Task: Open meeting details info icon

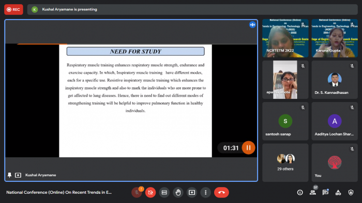Action: point(300,192)
